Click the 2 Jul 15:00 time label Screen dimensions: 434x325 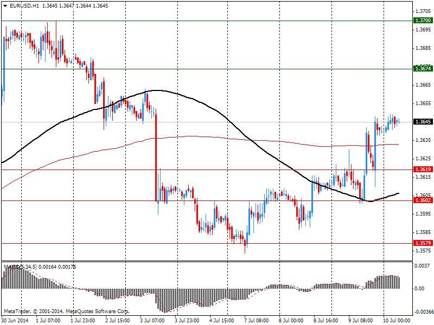point(118,320)
